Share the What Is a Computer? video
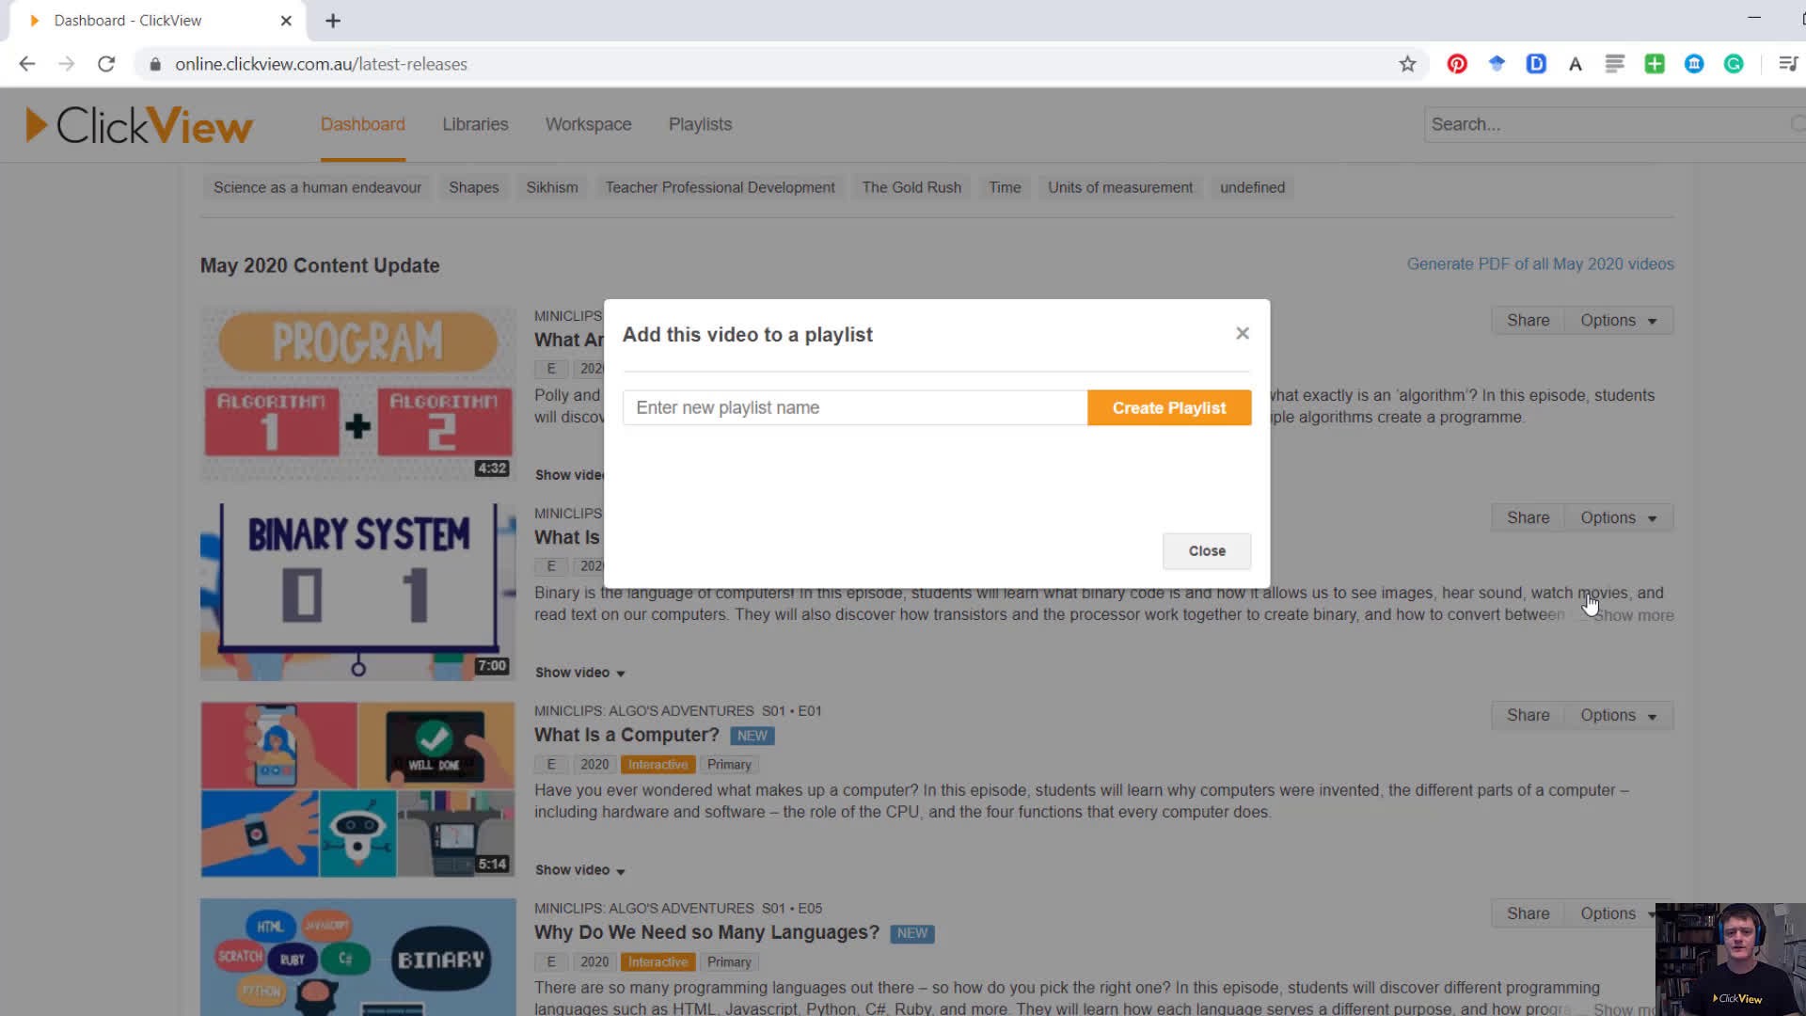The height and width of the screenshot is (1016, 1806). tap(1528, 715)
